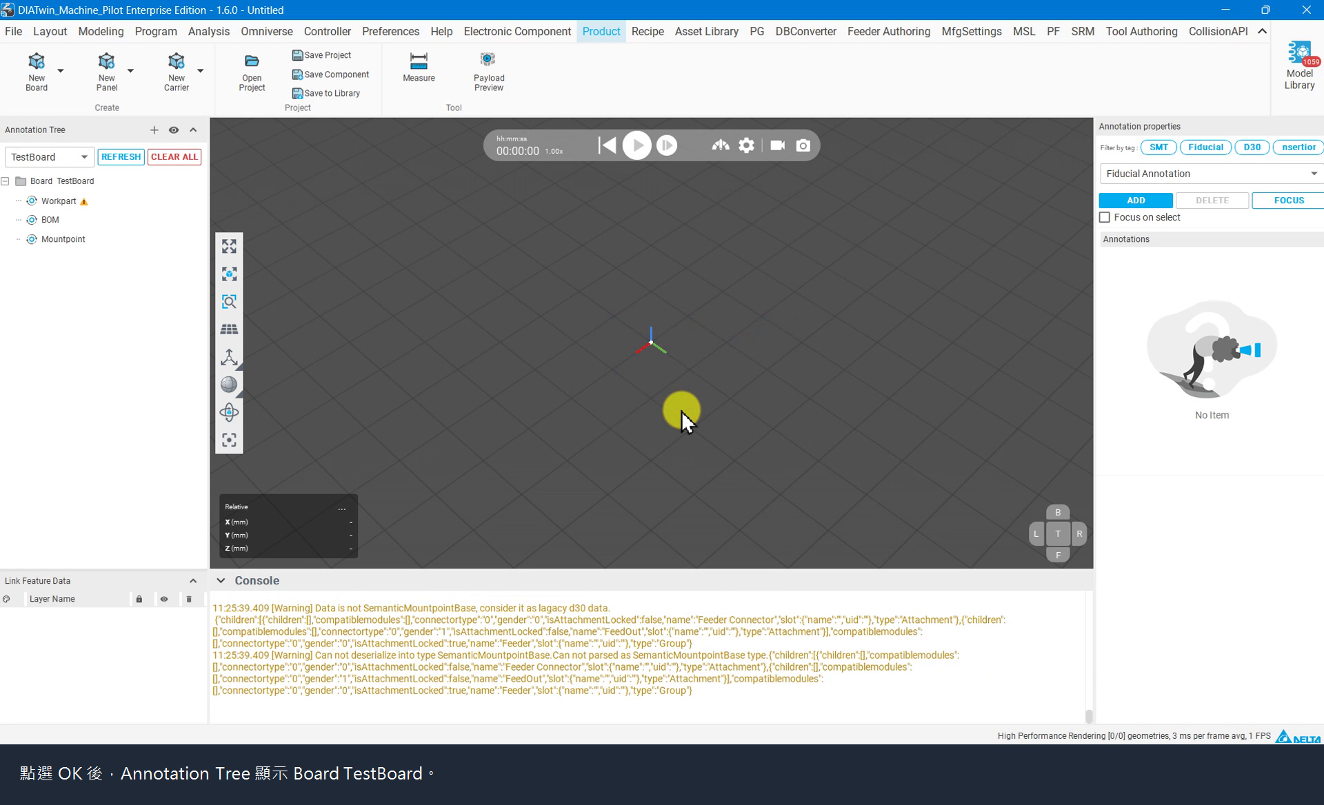Image resolution: width=1324 pixels, height=805 pixels.
Task: Collapse the Board TestBoard tree node
Action: pyautogui.click(x=6, y=181)
